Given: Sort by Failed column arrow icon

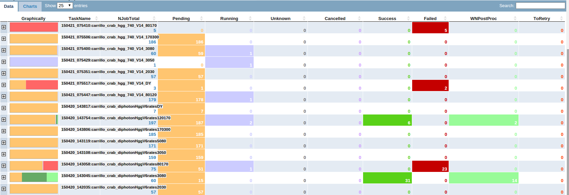Looking at the screenshot, I should tap(445, 18).
